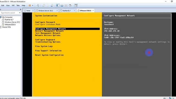This screenshot has height=99, width=176.
Task: Open the snapshot manager toolbar icon
Action: coord(52,5)
